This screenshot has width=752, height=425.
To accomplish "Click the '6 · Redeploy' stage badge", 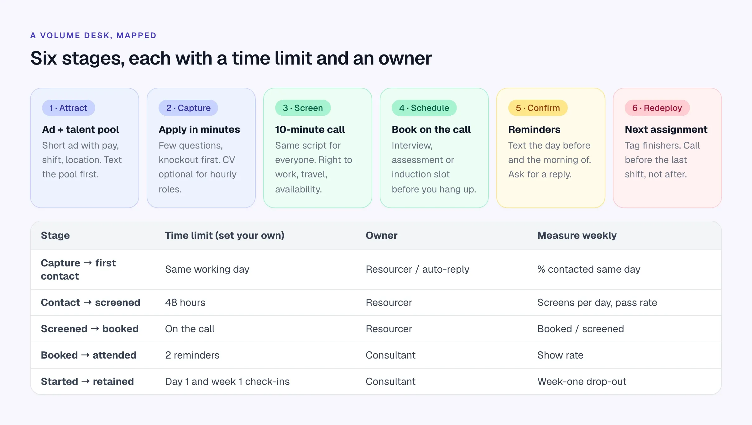I will tap(657, 108).
